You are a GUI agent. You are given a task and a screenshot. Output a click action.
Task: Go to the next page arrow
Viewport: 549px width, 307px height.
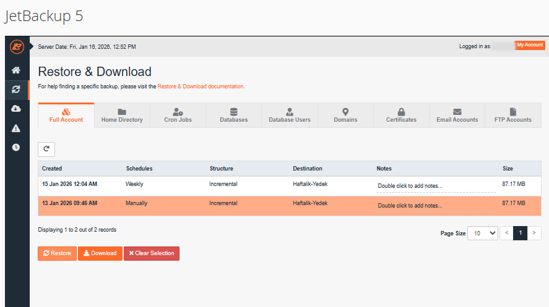coord(534,233)
